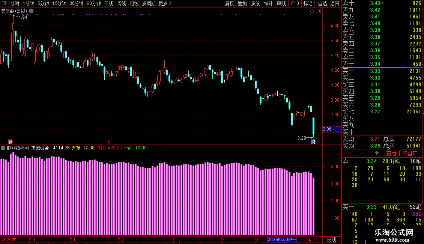Select the 日线 daily chart tab
This screenshot has width=424, height=244.
109,3
